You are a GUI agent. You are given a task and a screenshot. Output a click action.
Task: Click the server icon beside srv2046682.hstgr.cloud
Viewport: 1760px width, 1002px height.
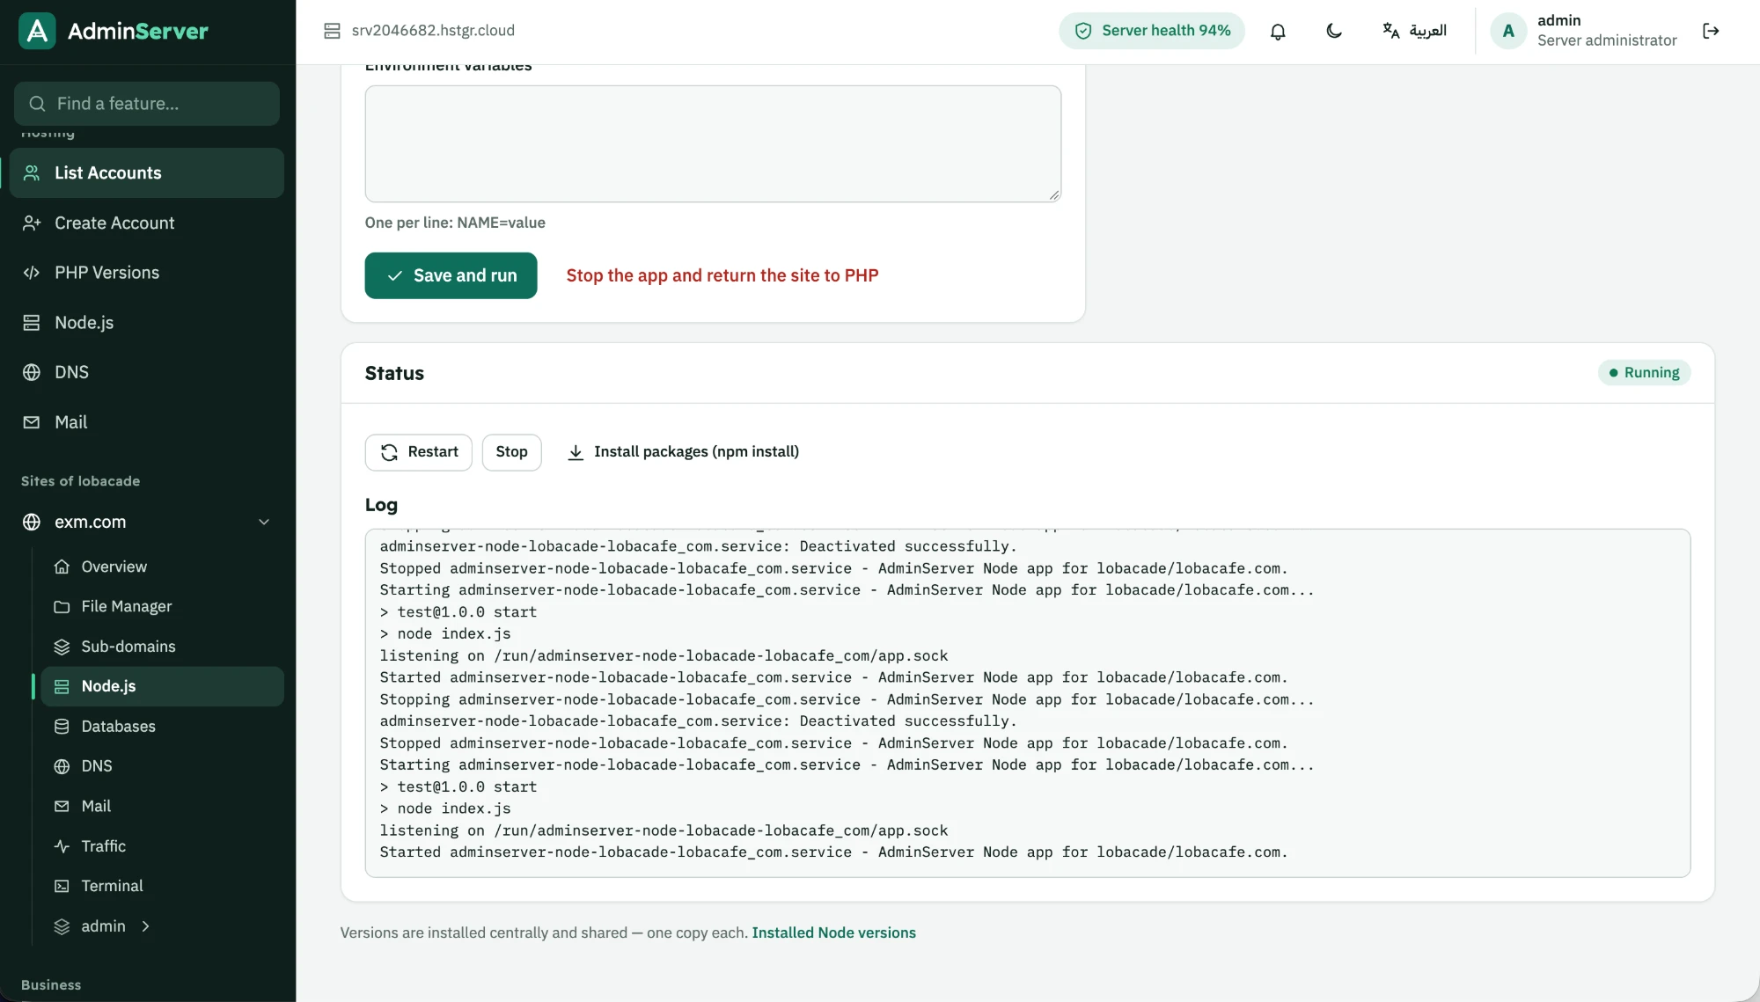tap(332, 31)
